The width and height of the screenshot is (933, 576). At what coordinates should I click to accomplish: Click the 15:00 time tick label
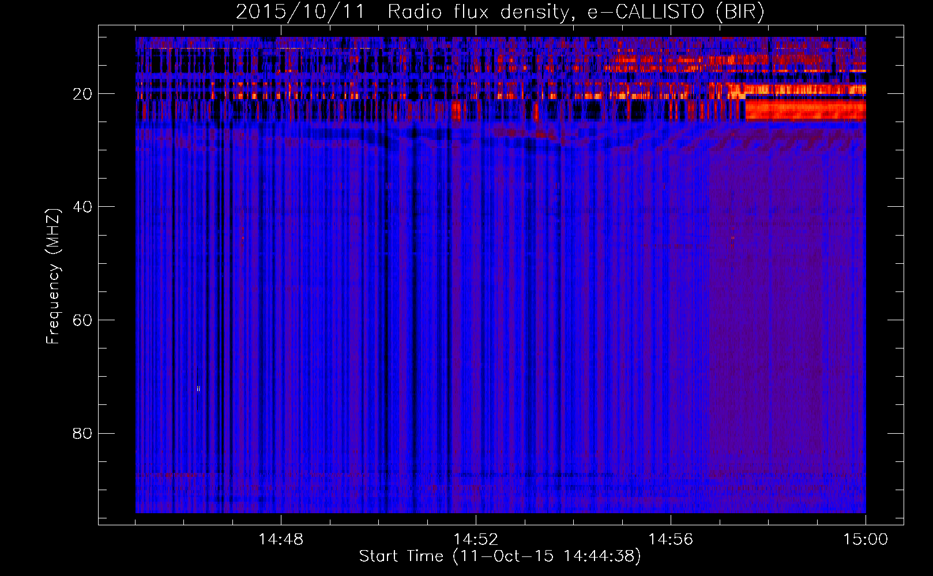[866, 540]
